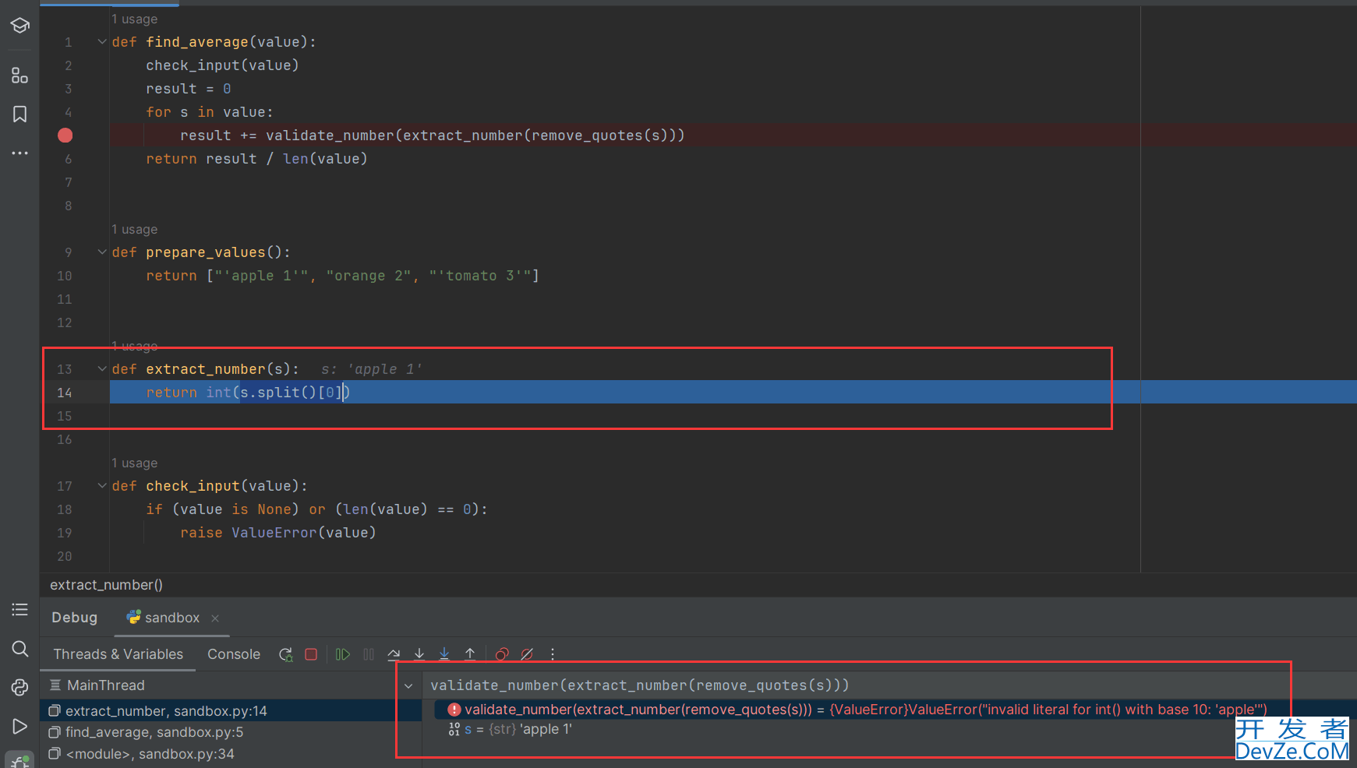The height and width of the screenshot is (768, 1357).
Task: Pause program button in debugger
Action: [x=369, y=654]
